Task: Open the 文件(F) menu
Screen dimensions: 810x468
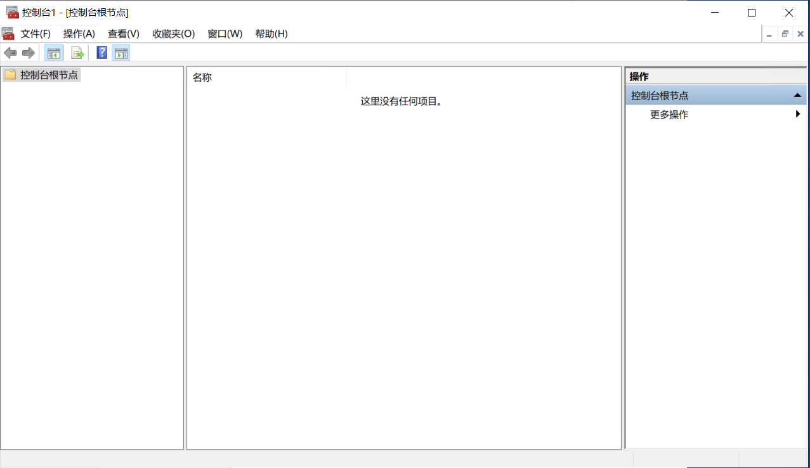Action: [x=36, y=34]
